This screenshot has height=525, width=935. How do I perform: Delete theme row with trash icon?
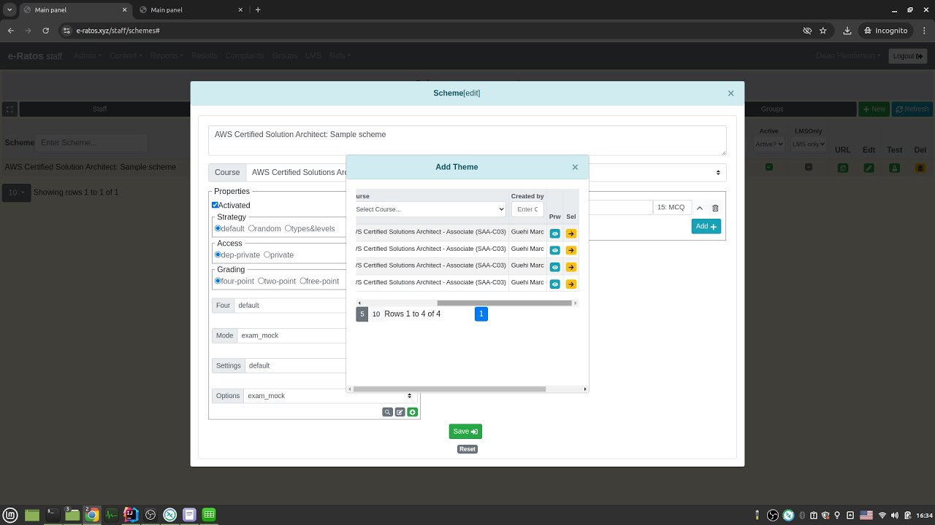[x=715, y=208]
